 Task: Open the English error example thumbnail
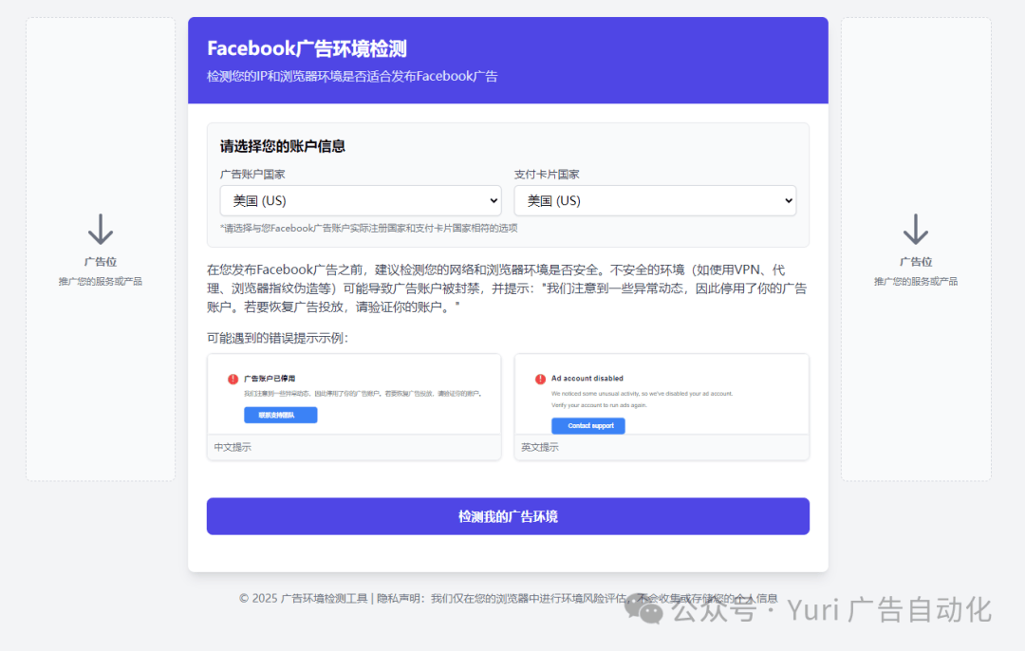[x=662, y=394]
